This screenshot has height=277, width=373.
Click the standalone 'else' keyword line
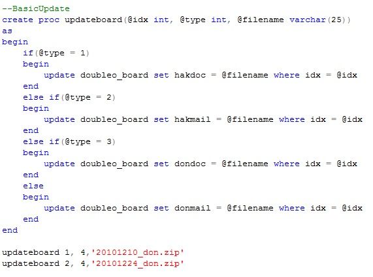tap(33, 186)
